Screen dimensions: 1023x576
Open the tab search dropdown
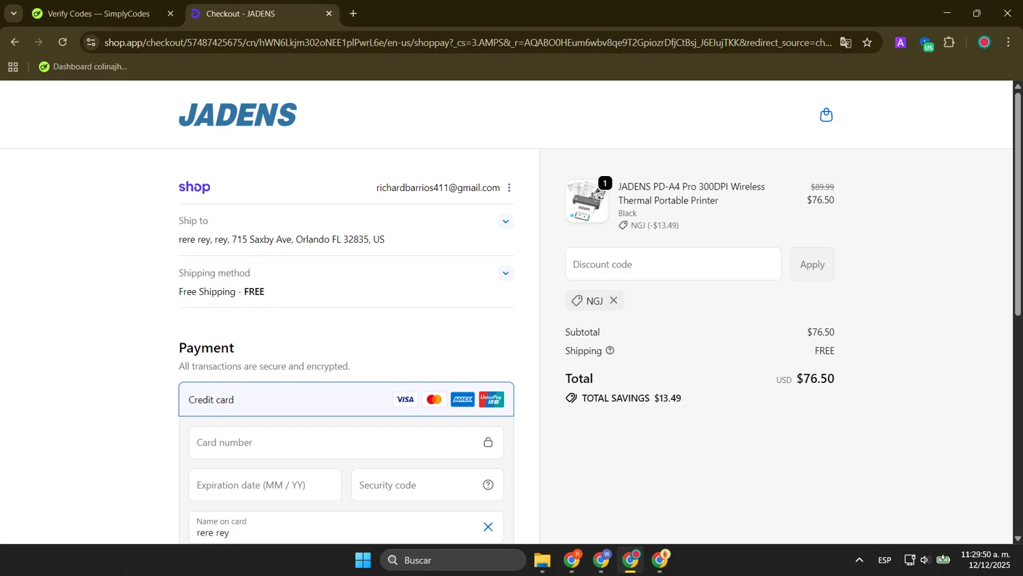(x=14, y=14)
